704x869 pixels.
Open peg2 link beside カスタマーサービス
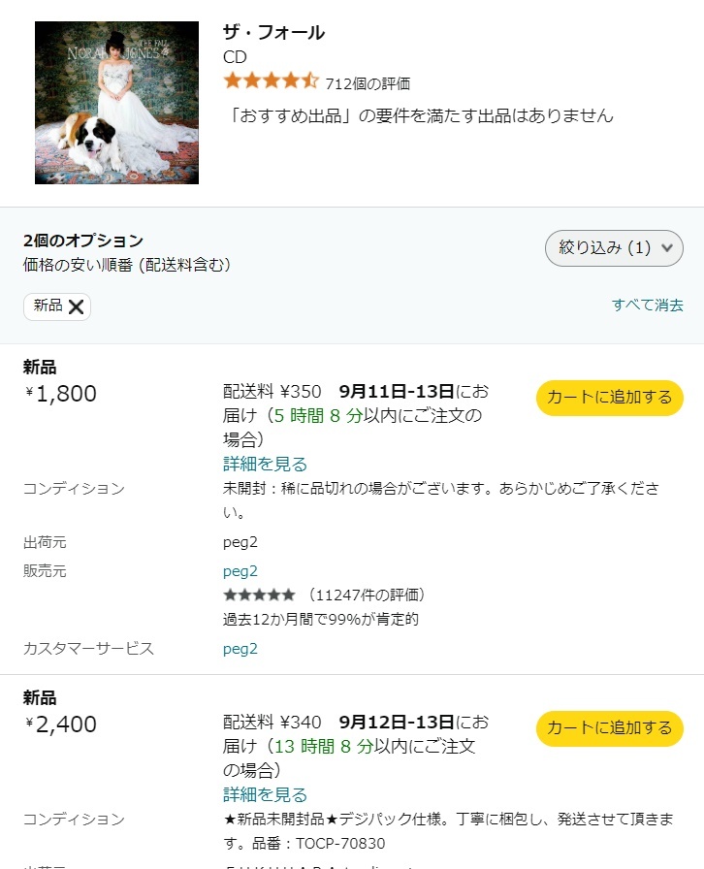click(240, 649)
